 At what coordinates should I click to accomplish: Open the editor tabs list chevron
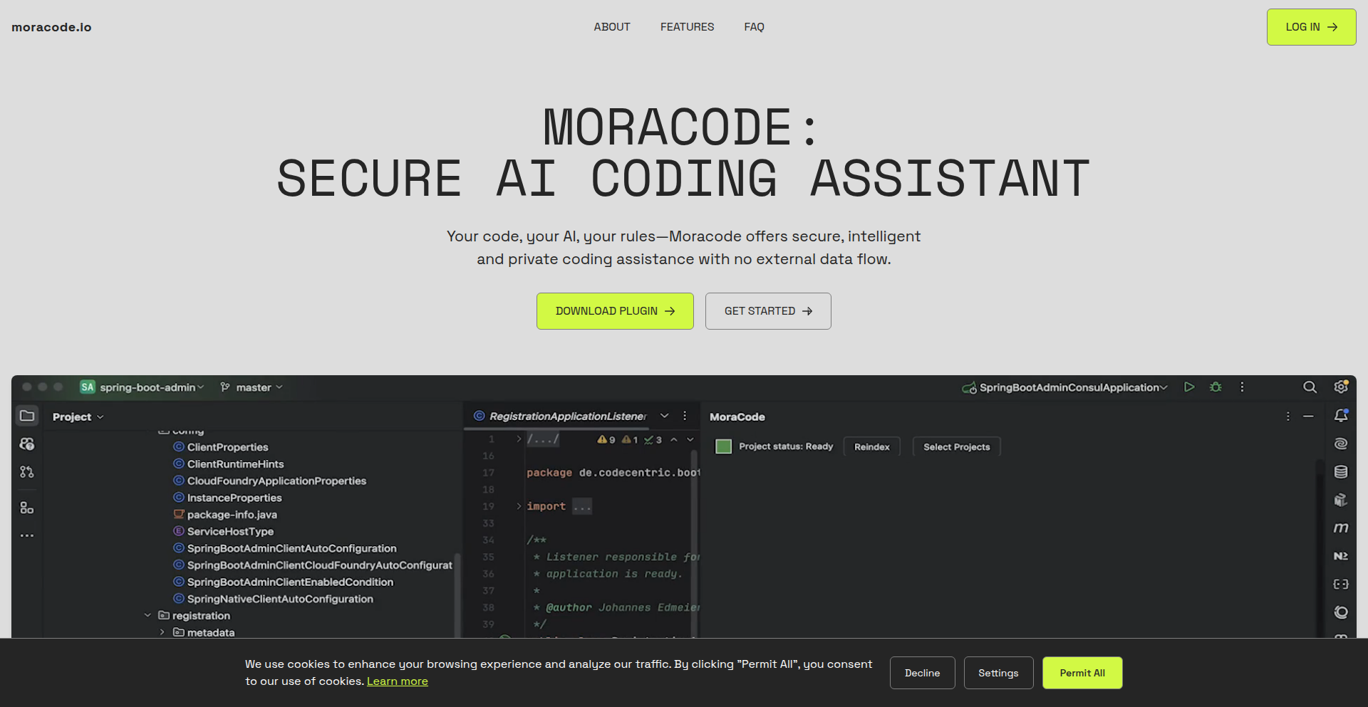pyautogui.click(x=665, y=416)
